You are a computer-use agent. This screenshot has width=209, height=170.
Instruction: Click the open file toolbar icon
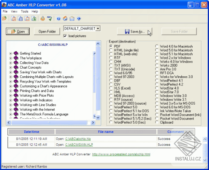pyautogui.click(x=5, y=18)
